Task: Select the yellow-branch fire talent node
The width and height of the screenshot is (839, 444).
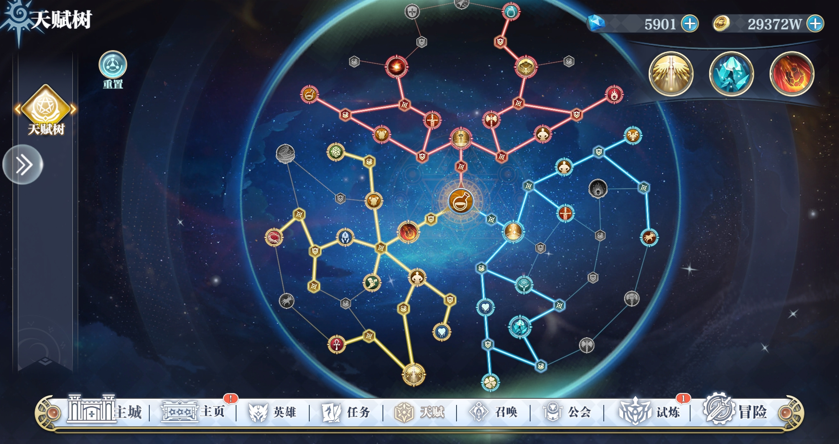Action: pos(408,231)
